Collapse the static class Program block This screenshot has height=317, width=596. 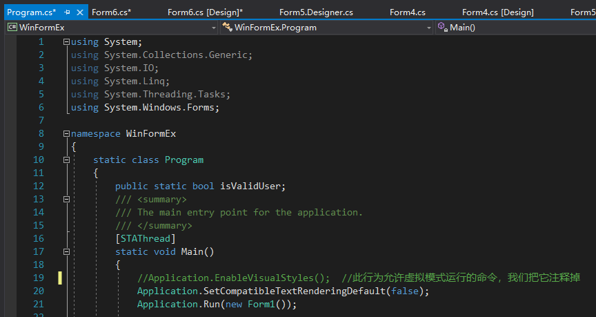click(x=66, y=160)
